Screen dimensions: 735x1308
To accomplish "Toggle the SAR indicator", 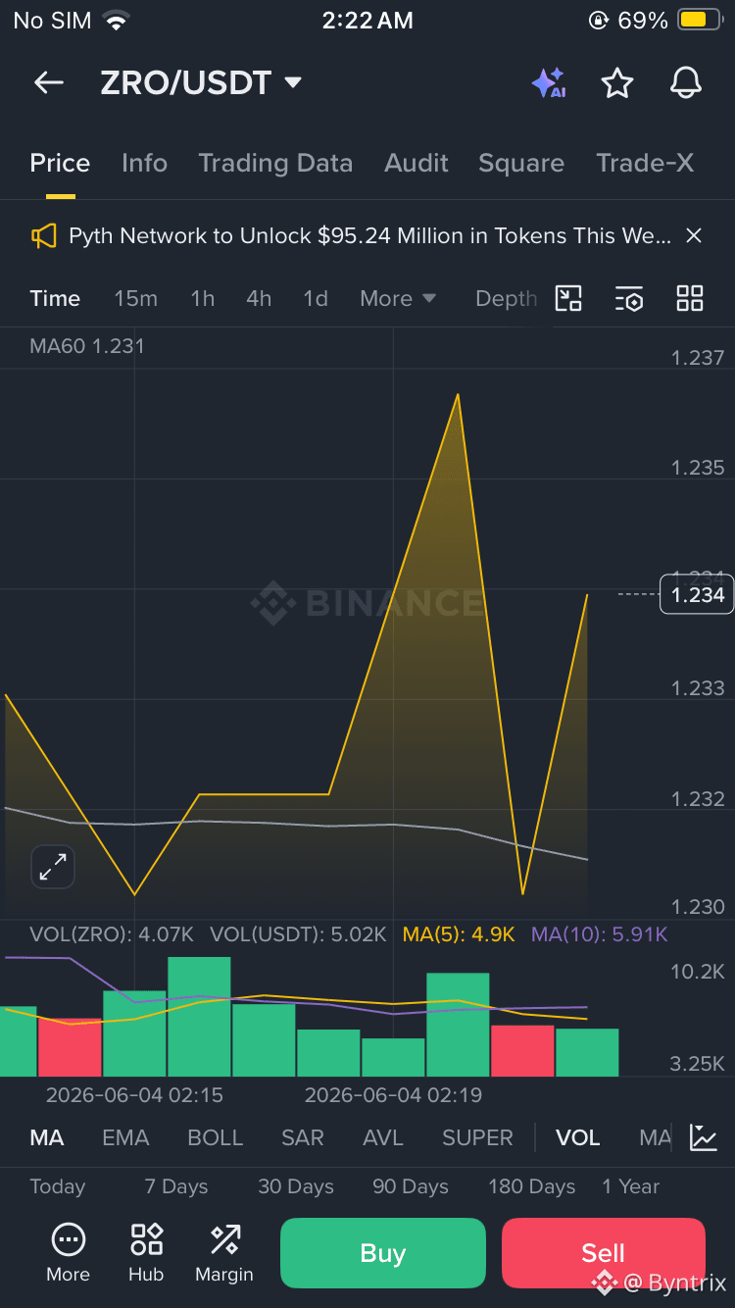I will (x=303, y=1137).
